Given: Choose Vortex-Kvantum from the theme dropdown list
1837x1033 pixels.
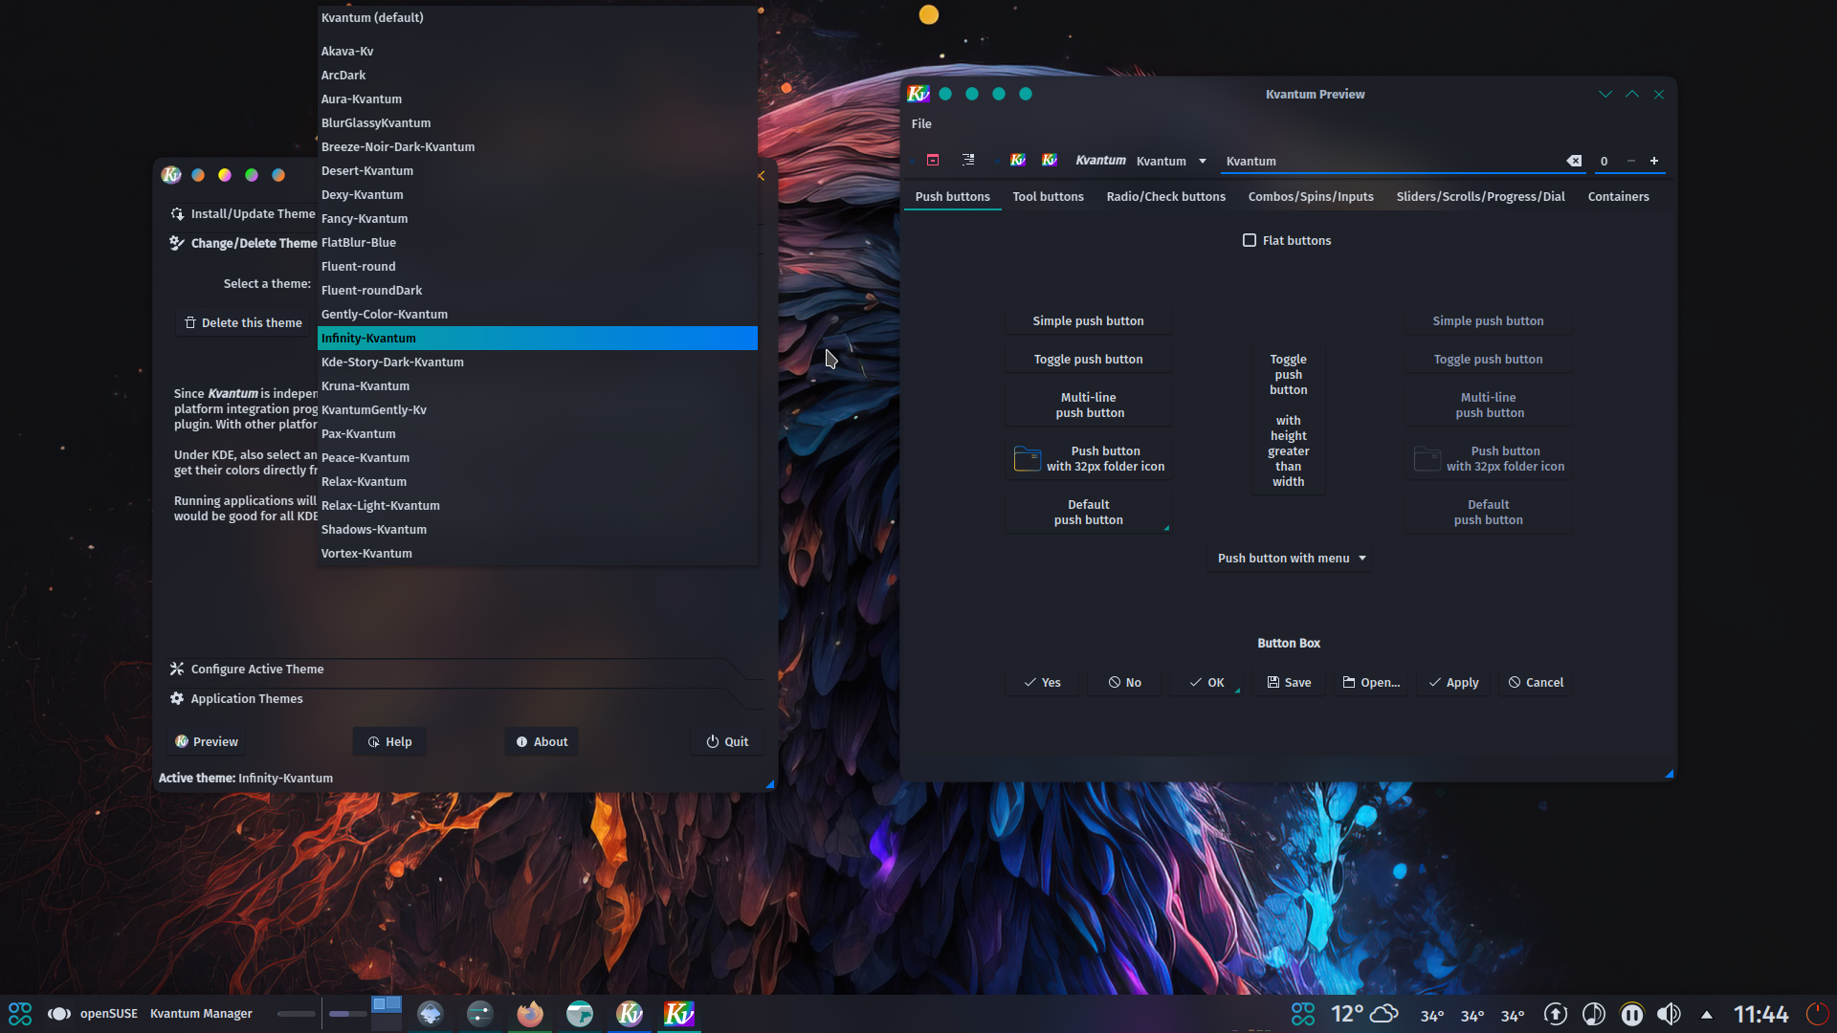Looking at the screenshot, I should 537,553.
